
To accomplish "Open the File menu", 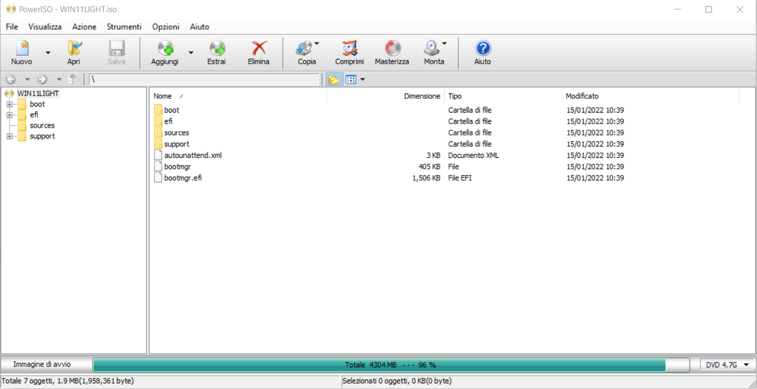I will [x=12, y=27].
